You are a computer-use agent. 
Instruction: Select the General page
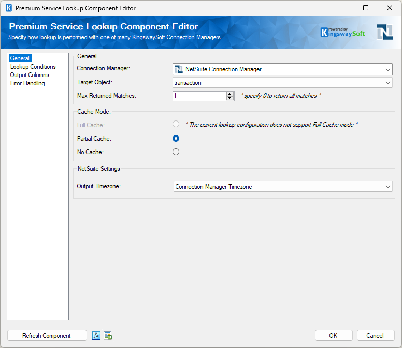[20, 58]
